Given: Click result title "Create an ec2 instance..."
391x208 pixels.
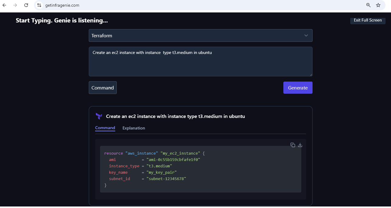Looking at the screenshot, I should coord(175,116).
